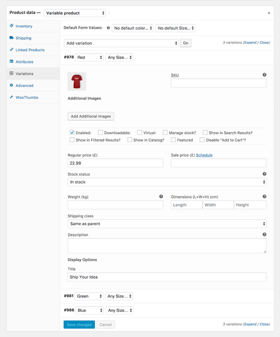Image resolution: width=280 pixels, height=337 pixels.
Task: Click the Save changes button
Action: click(x=79, y=325)
